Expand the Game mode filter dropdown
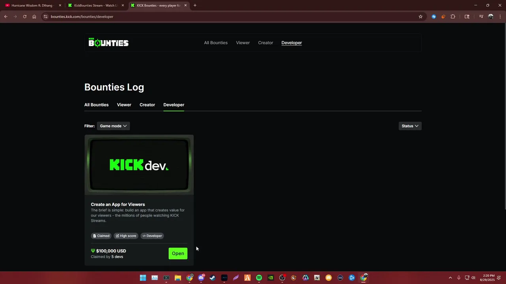The width and height of the screenshot is (506, 284). [113, 126]
